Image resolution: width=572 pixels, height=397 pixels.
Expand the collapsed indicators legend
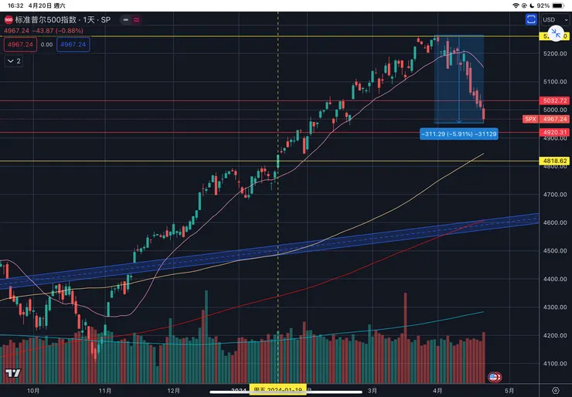[15, 60]
